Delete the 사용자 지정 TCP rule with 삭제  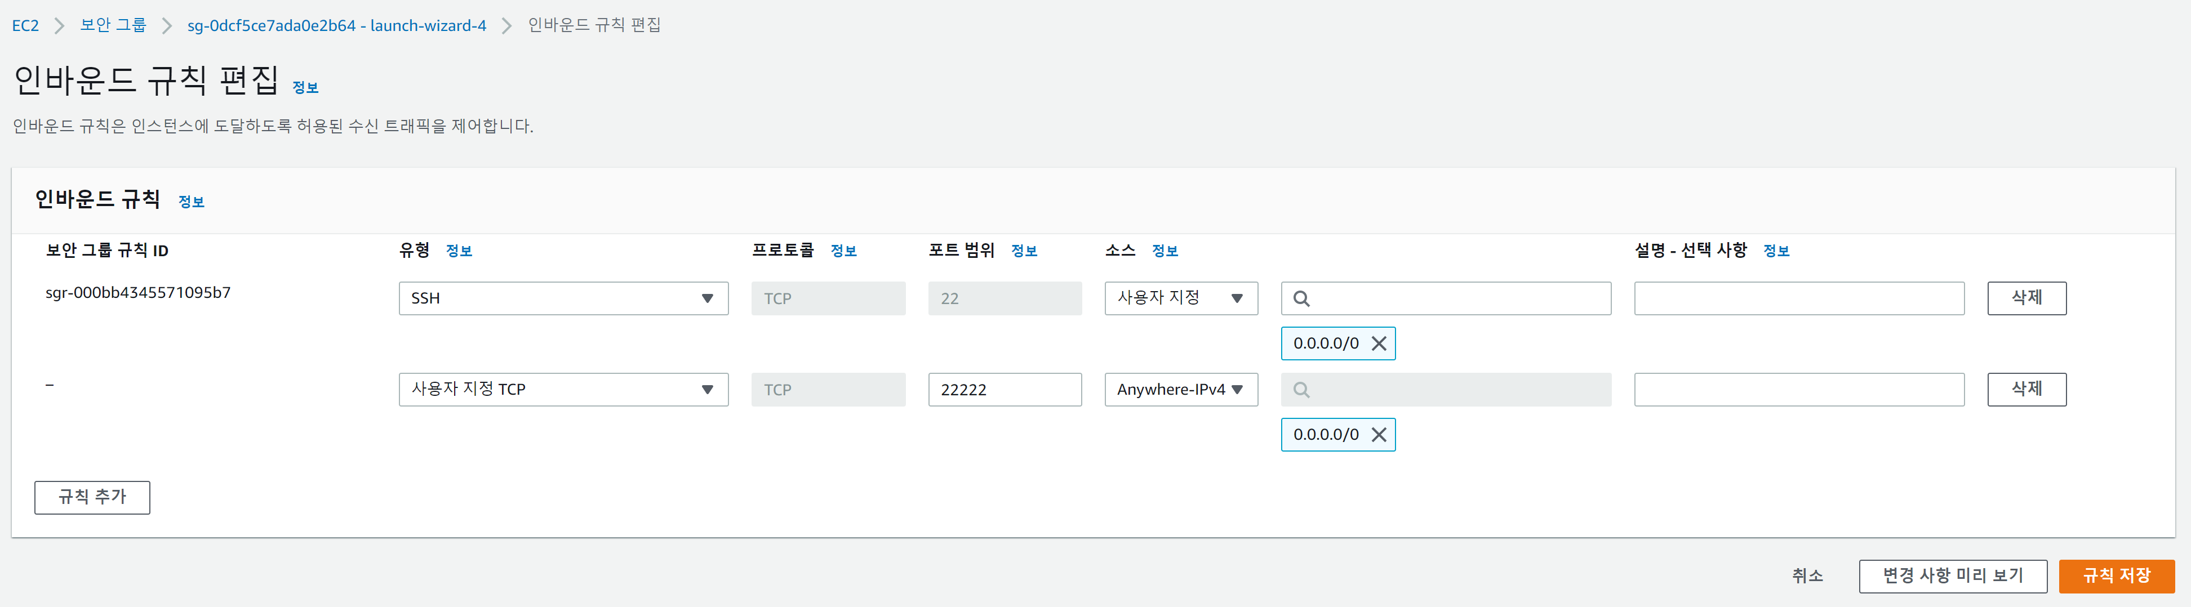point(2027,389)
